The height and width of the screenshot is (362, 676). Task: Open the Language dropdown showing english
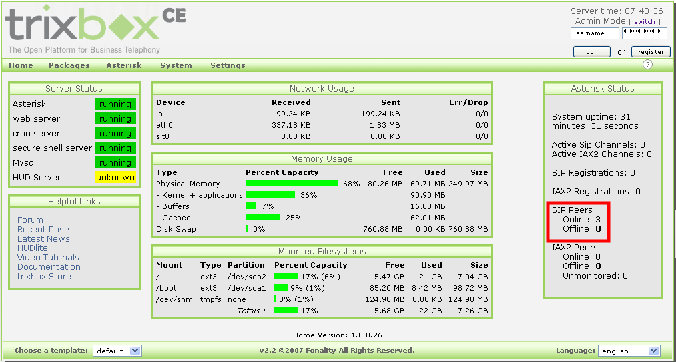point(629,351)
